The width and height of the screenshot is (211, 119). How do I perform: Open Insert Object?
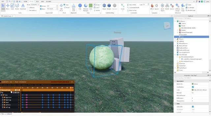[163, 7]
